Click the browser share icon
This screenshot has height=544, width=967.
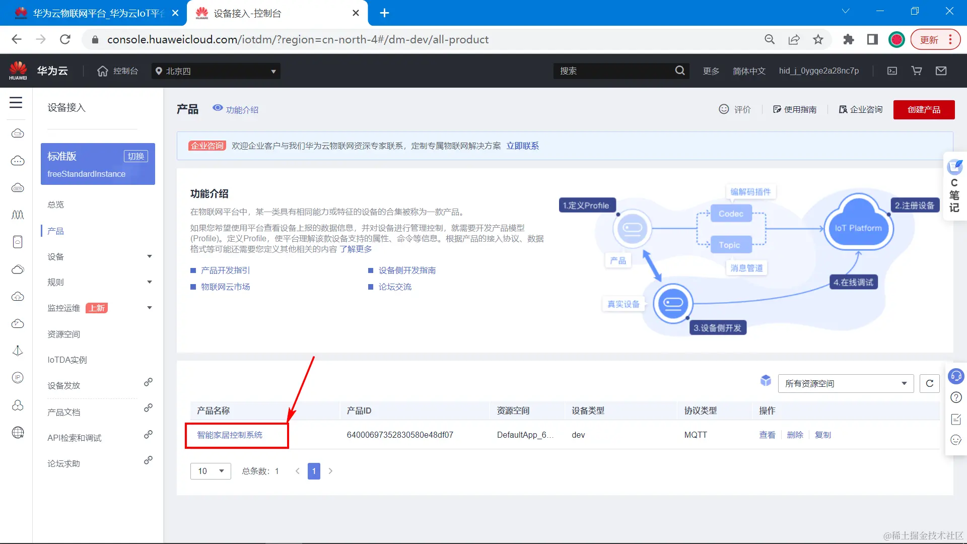794,39
